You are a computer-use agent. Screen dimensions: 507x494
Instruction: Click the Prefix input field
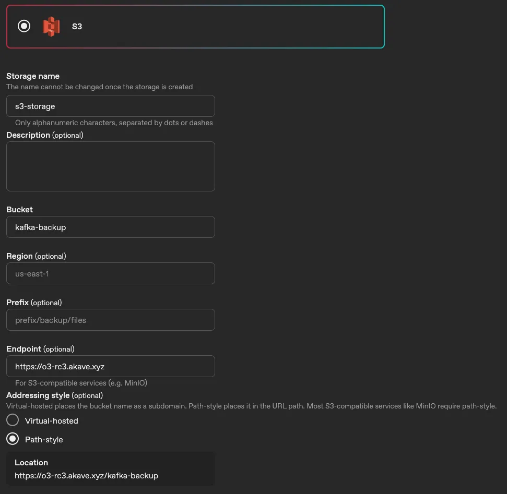point(110,320)
